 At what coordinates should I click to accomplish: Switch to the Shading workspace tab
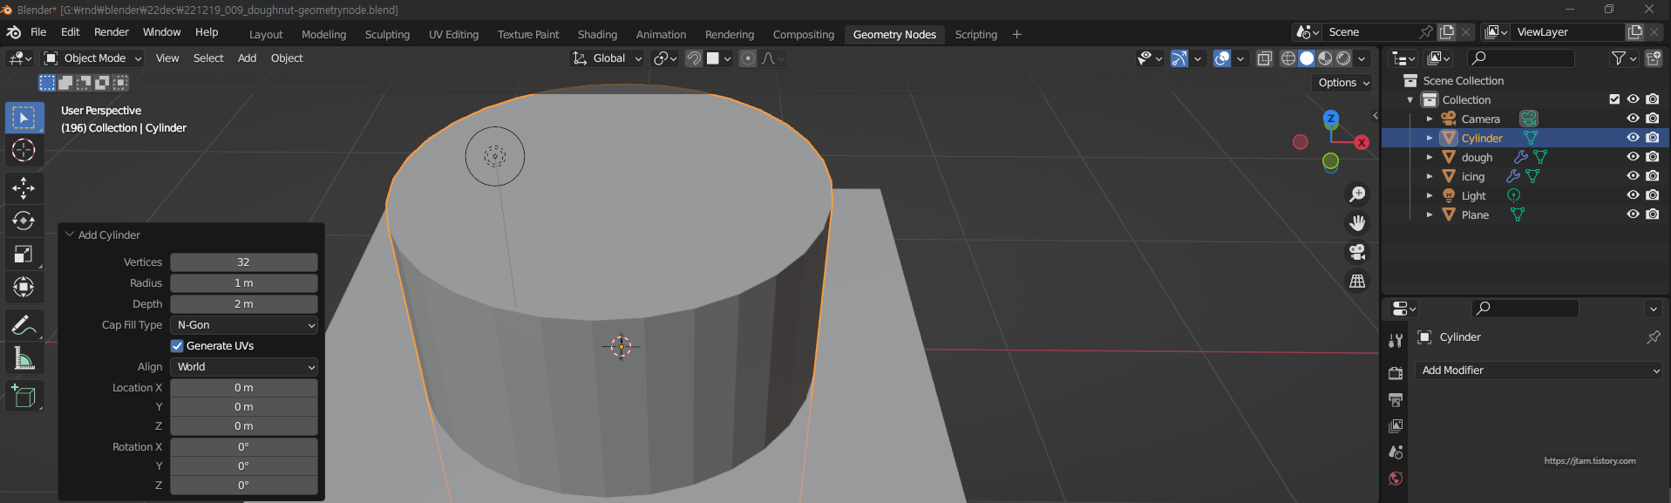pyautogui.click(x=597, y=35)
